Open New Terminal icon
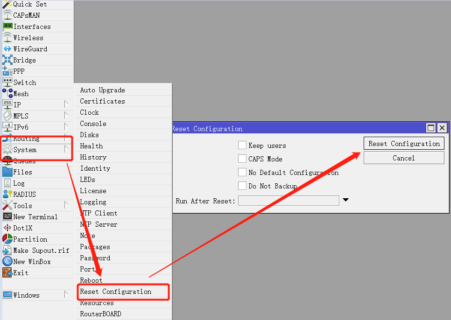The width and height of the screenshot is (451, 320). click(x=7, y=217)
